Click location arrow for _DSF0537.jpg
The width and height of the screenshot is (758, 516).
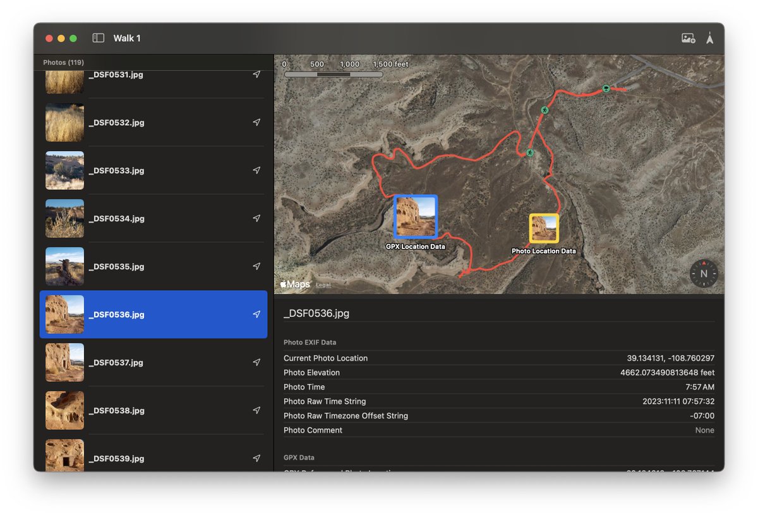(x=256, y=362)
